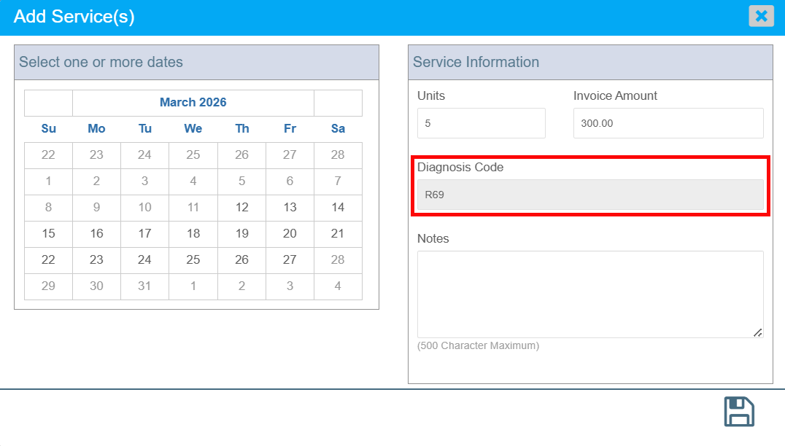The image size is (785, 446).
Task: Click the Units input field
Action: (x=481, y=123)
